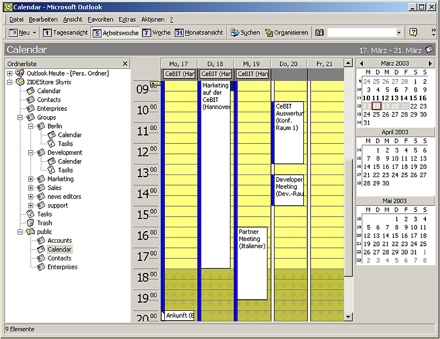Open the Extras menu

[127, 19]
